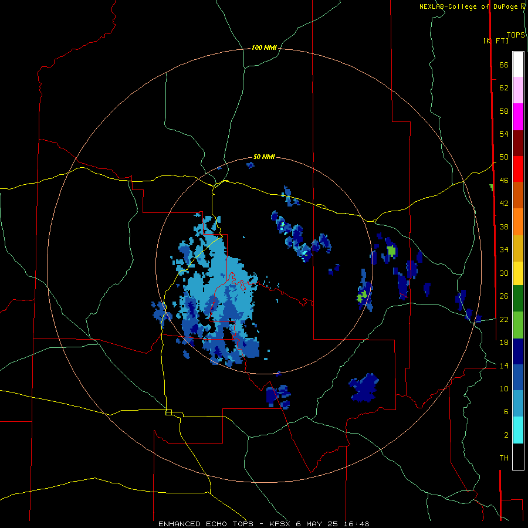This screenshot has width=528, height=528.
Task: Click the legend value '2'
Action: 506,435
